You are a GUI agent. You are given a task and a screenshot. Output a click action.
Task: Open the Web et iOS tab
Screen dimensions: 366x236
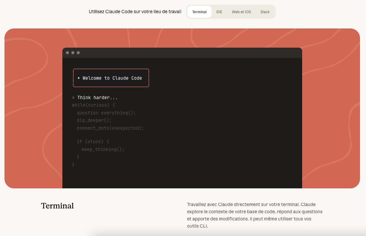241,12
